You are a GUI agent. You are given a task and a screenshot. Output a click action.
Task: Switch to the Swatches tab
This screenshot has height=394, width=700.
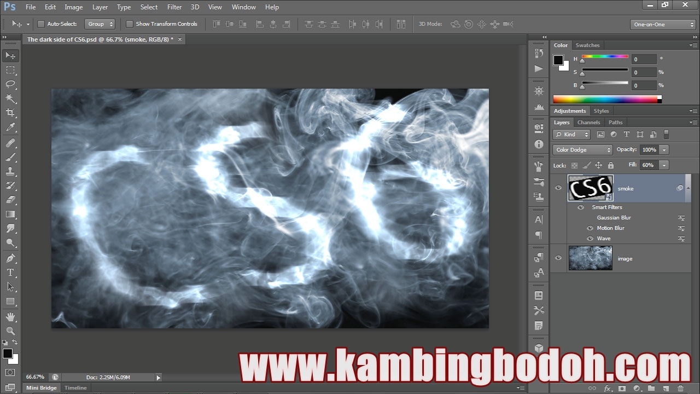(588, 45)
